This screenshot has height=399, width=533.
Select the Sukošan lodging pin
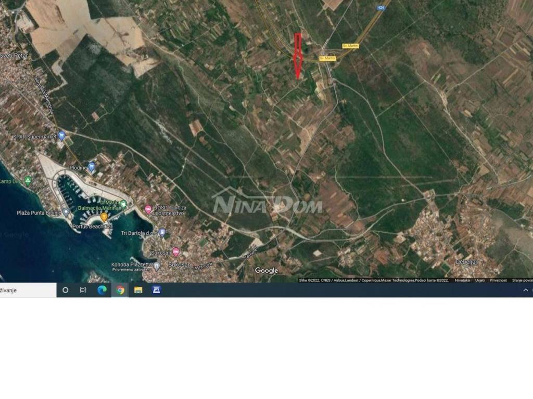point(176,251)
